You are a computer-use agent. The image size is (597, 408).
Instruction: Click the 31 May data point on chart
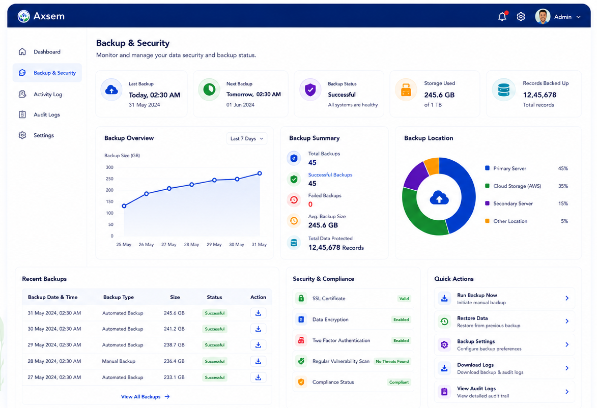[x=260, y=173]
